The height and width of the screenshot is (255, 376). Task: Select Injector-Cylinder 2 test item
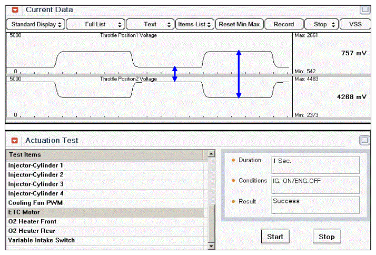click(x=105, y=175)
